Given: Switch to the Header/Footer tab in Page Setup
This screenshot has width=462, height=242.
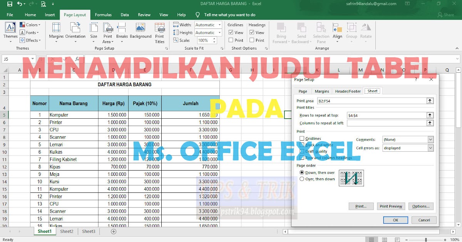Looking at the screenshot, I should coord(347,91).
